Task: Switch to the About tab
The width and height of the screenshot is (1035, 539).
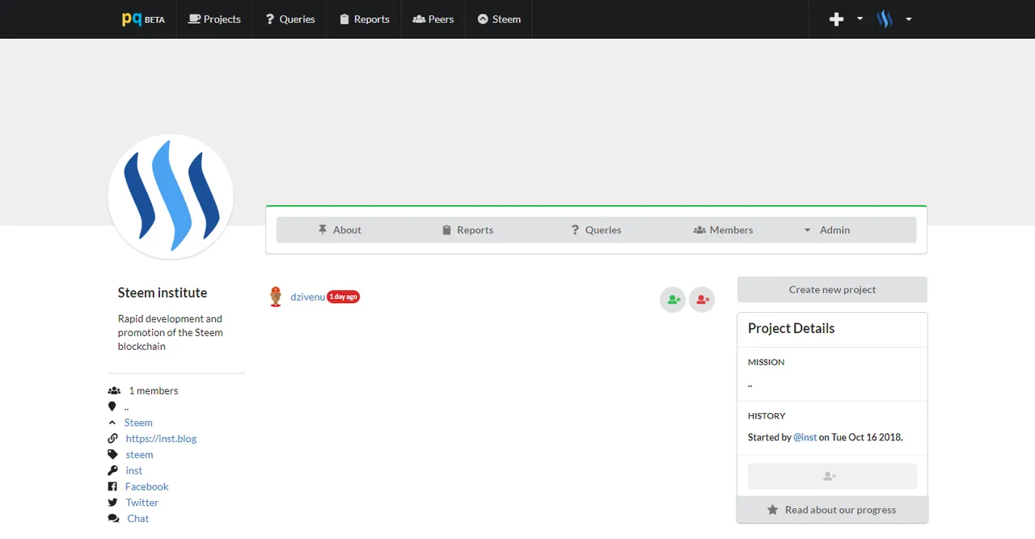Action: (340, 230)
